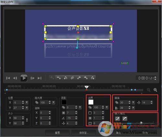This screenshot has width=162, height=137.
Task: Open the shadow color swatch (black)
Action: 64,102
